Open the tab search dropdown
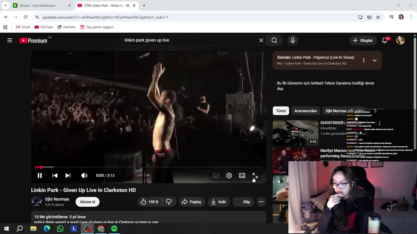The image size is (417, 234). tap(6, 6)
